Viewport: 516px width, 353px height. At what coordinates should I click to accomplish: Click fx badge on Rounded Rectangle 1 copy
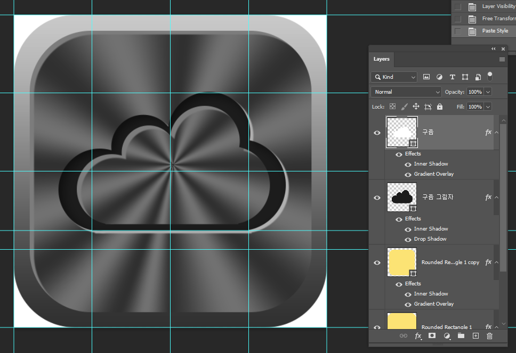click(488, 262)
